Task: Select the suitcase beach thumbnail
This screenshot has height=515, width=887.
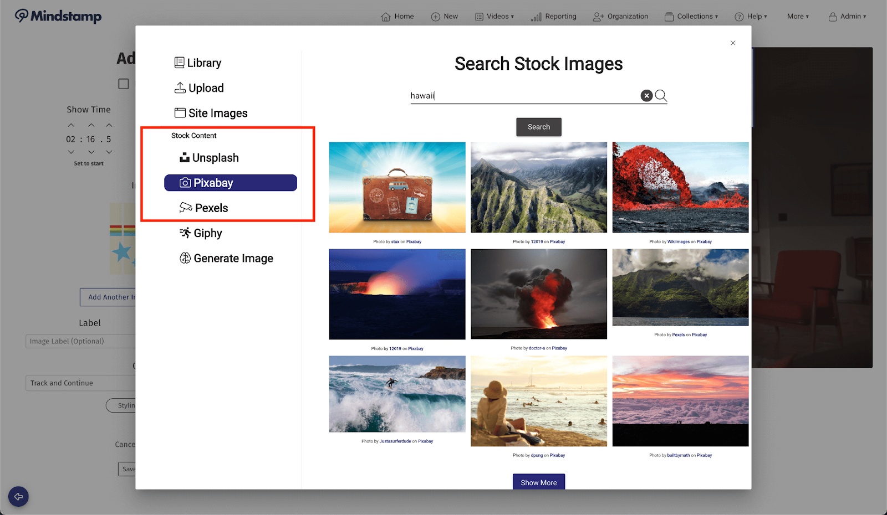Action: coord(397,187)
